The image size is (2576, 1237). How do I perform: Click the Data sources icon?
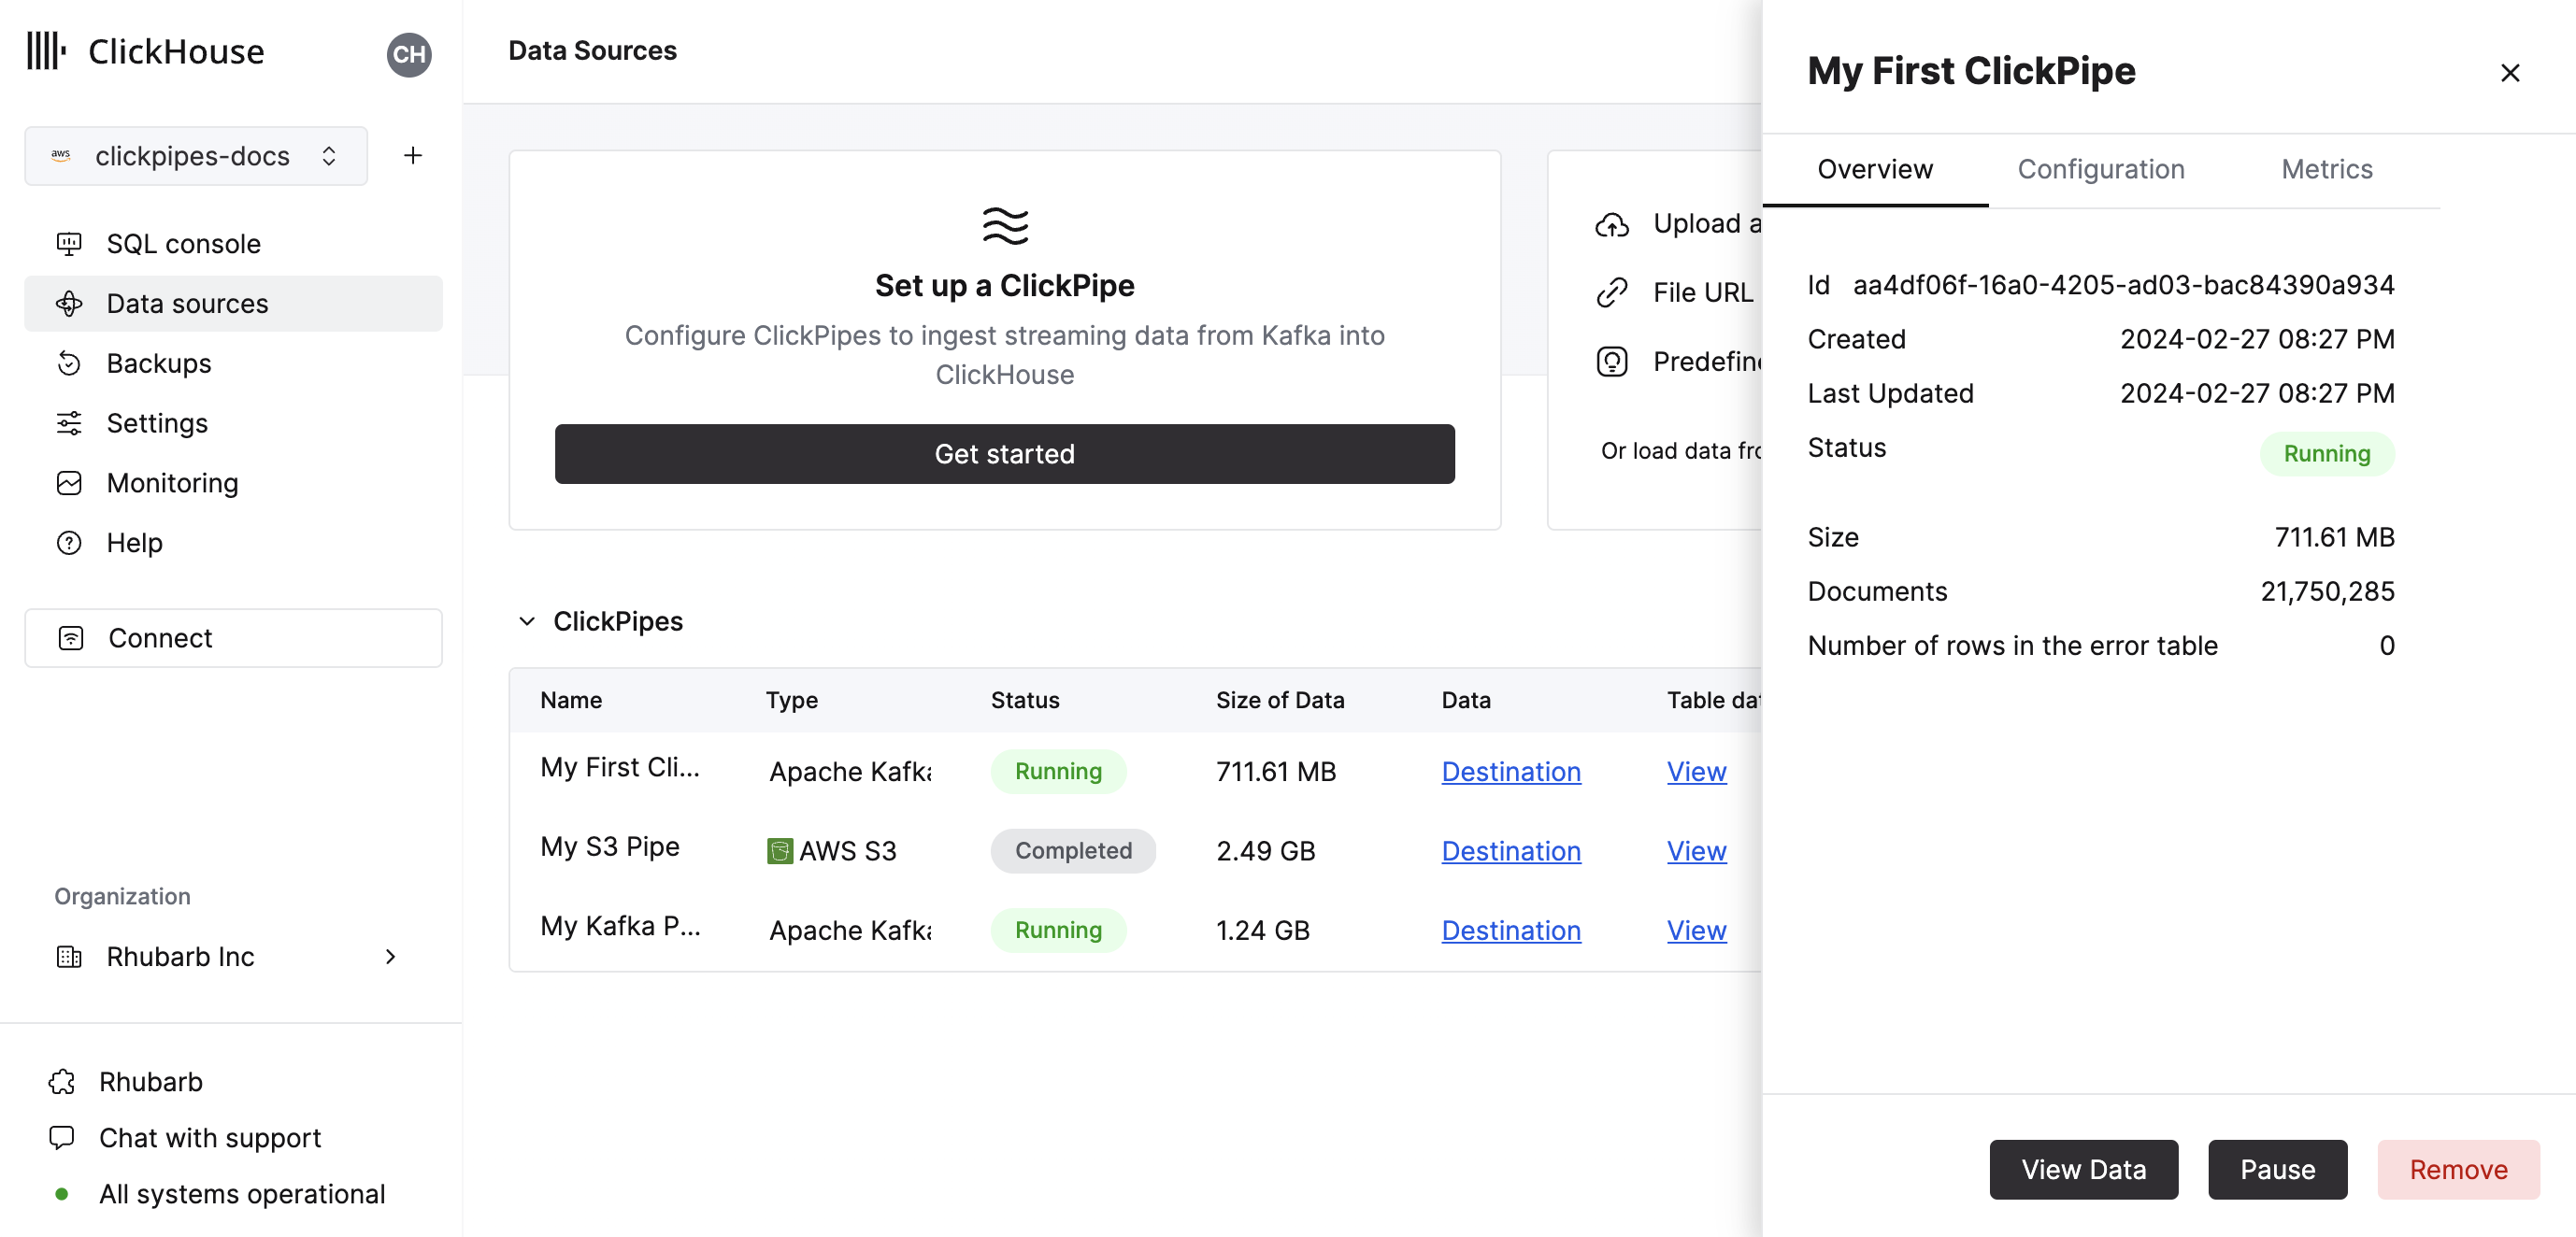point(69,303)
